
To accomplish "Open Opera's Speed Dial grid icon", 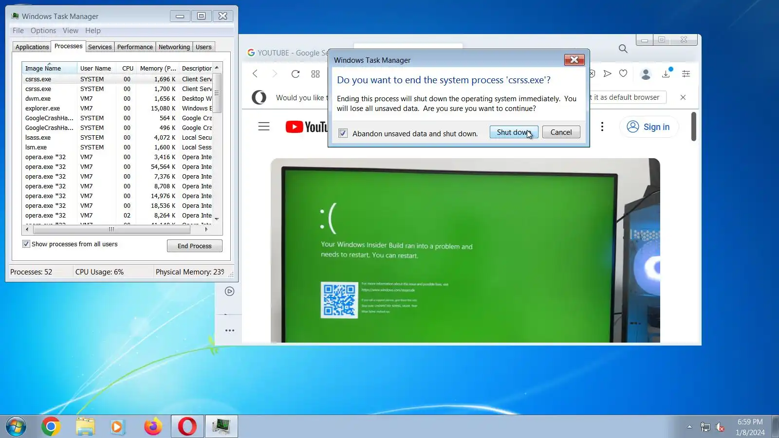I will (315, 74).
